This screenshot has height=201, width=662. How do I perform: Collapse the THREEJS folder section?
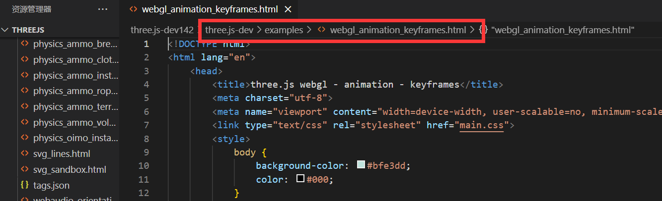coord(5,30)
